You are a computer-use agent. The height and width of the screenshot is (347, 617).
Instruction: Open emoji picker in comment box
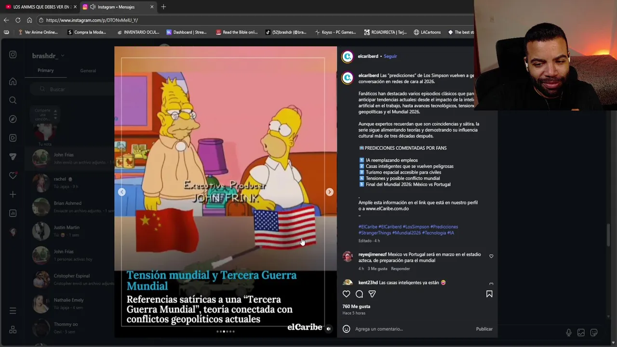click(346, 329)
